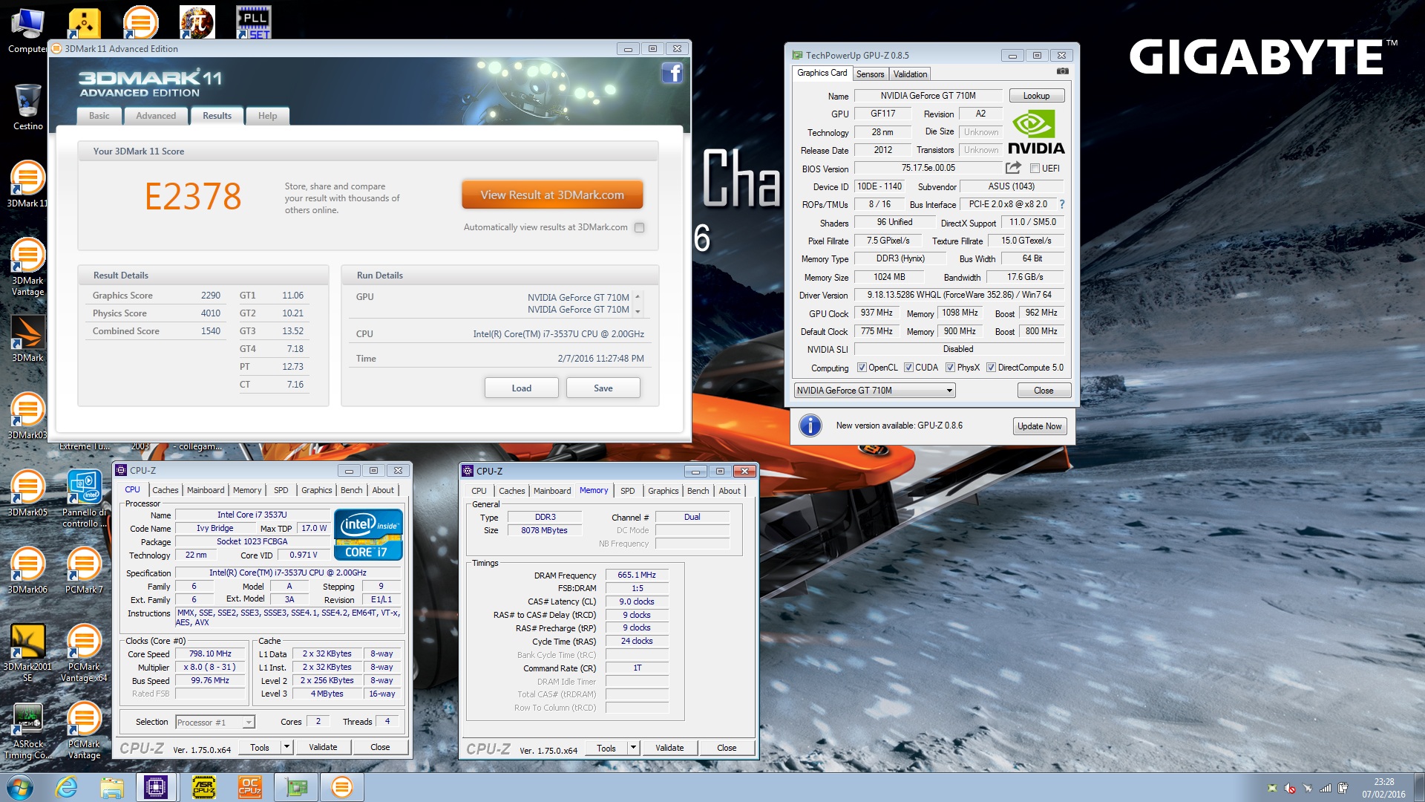Open the 3DMark03 desktop shortcut
1425x802 pixels.
coord(27,416)
